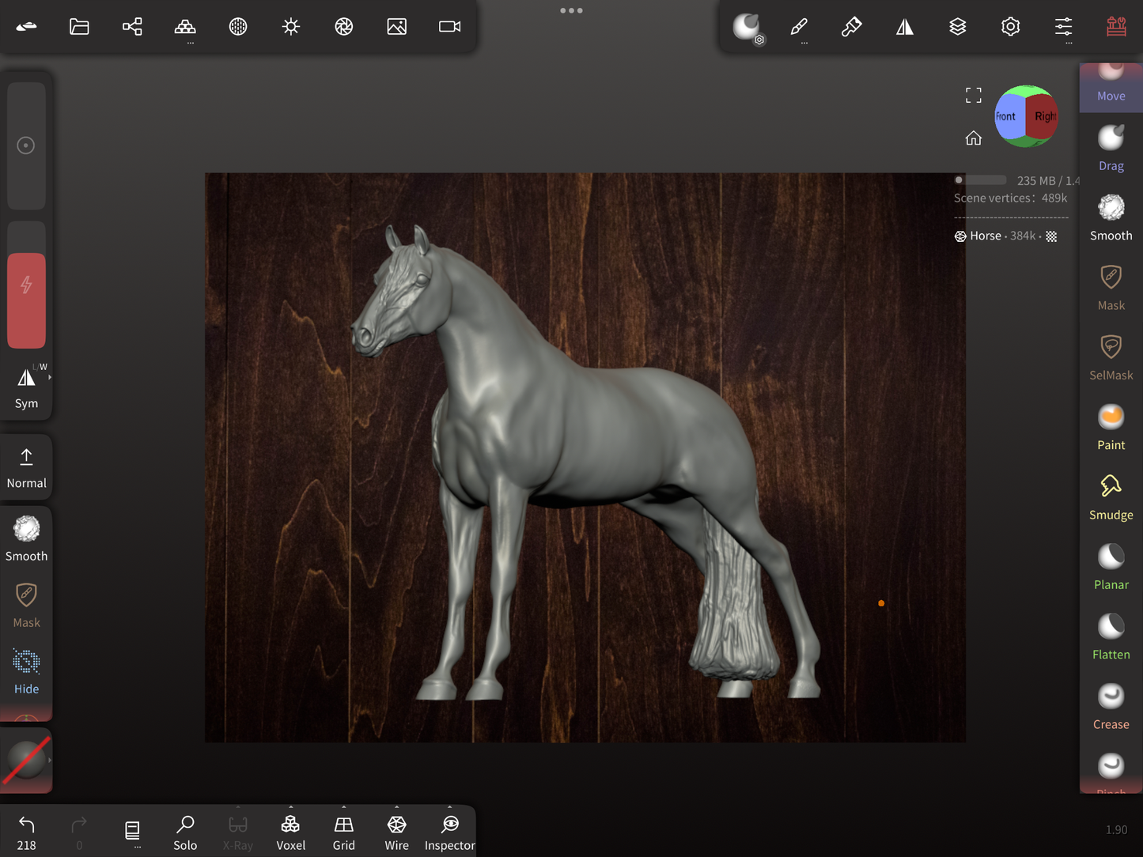Pick the Planar tool
This screenshot has height=857, width=1143.
click(1111, 567)
